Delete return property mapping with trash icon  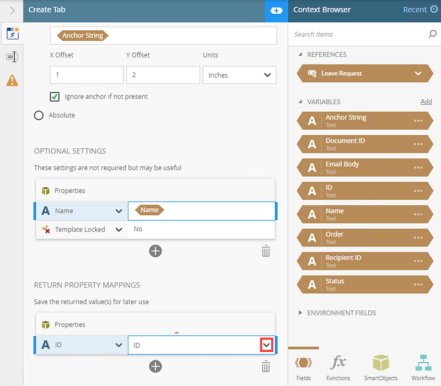click(266, 366)
